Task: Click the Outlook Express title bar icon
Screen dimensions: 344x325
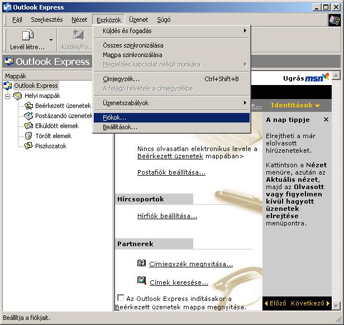Action: 8,7
